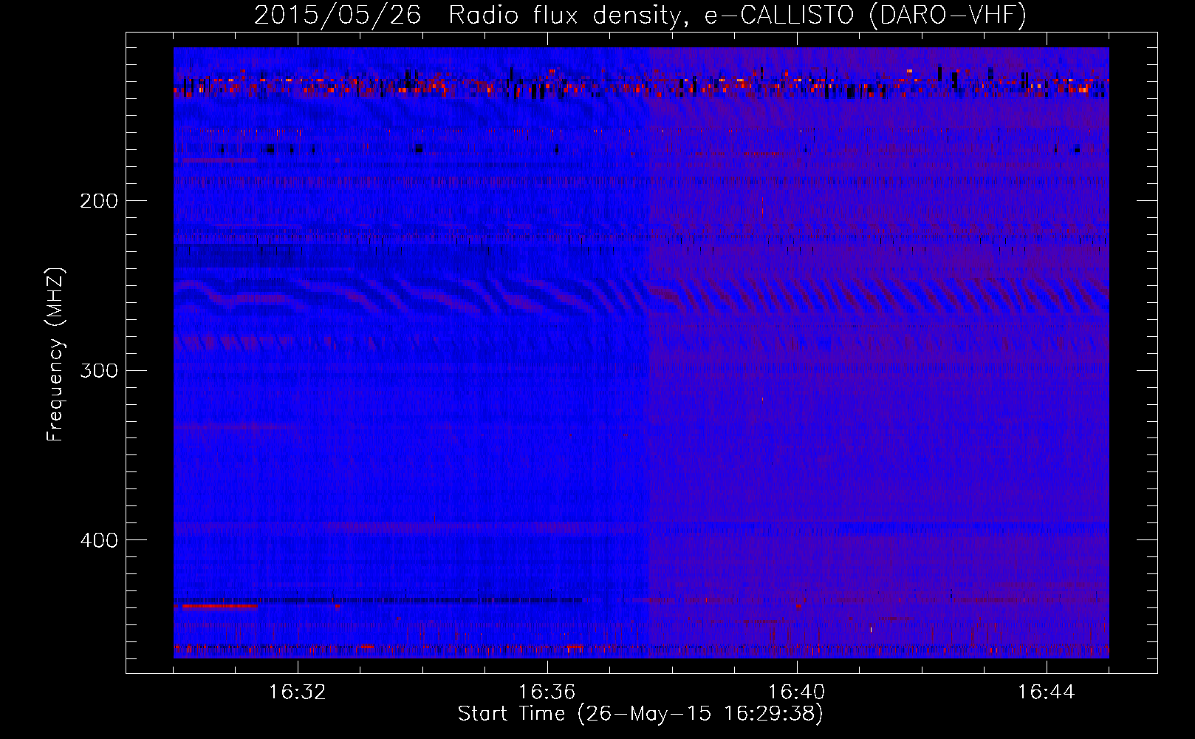Click the 16:44 time tick label
This screenshot has height=739, width=1195.
(x=1046, y=692)
